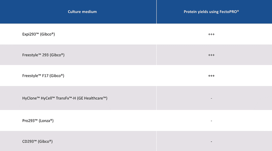This screenshot has width=272, height=151.
Task: Click the GE Healthcare text in parentheses
Action: pyautogui.click(x=92, y=98)
